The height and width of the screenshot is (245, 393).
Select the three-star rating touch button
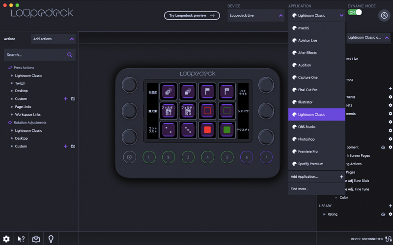click(188, 130)
